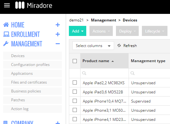
Task: Click the Management type search magnifier icon
Action: click(x=132, y=73)
